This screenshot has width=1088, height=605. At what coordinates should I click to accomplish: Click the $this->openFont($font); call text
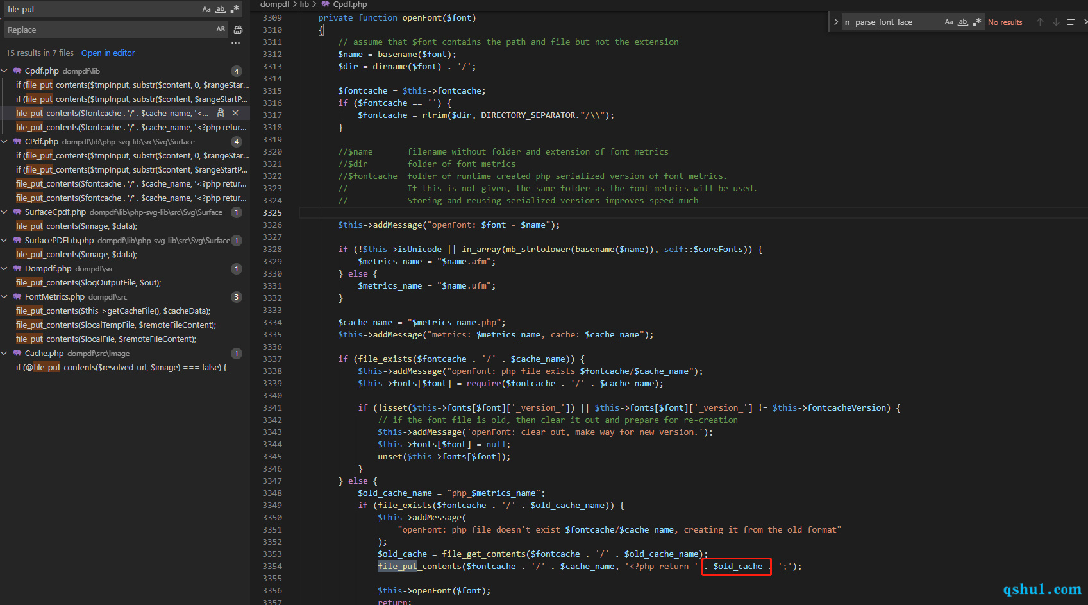coord(434,590)
